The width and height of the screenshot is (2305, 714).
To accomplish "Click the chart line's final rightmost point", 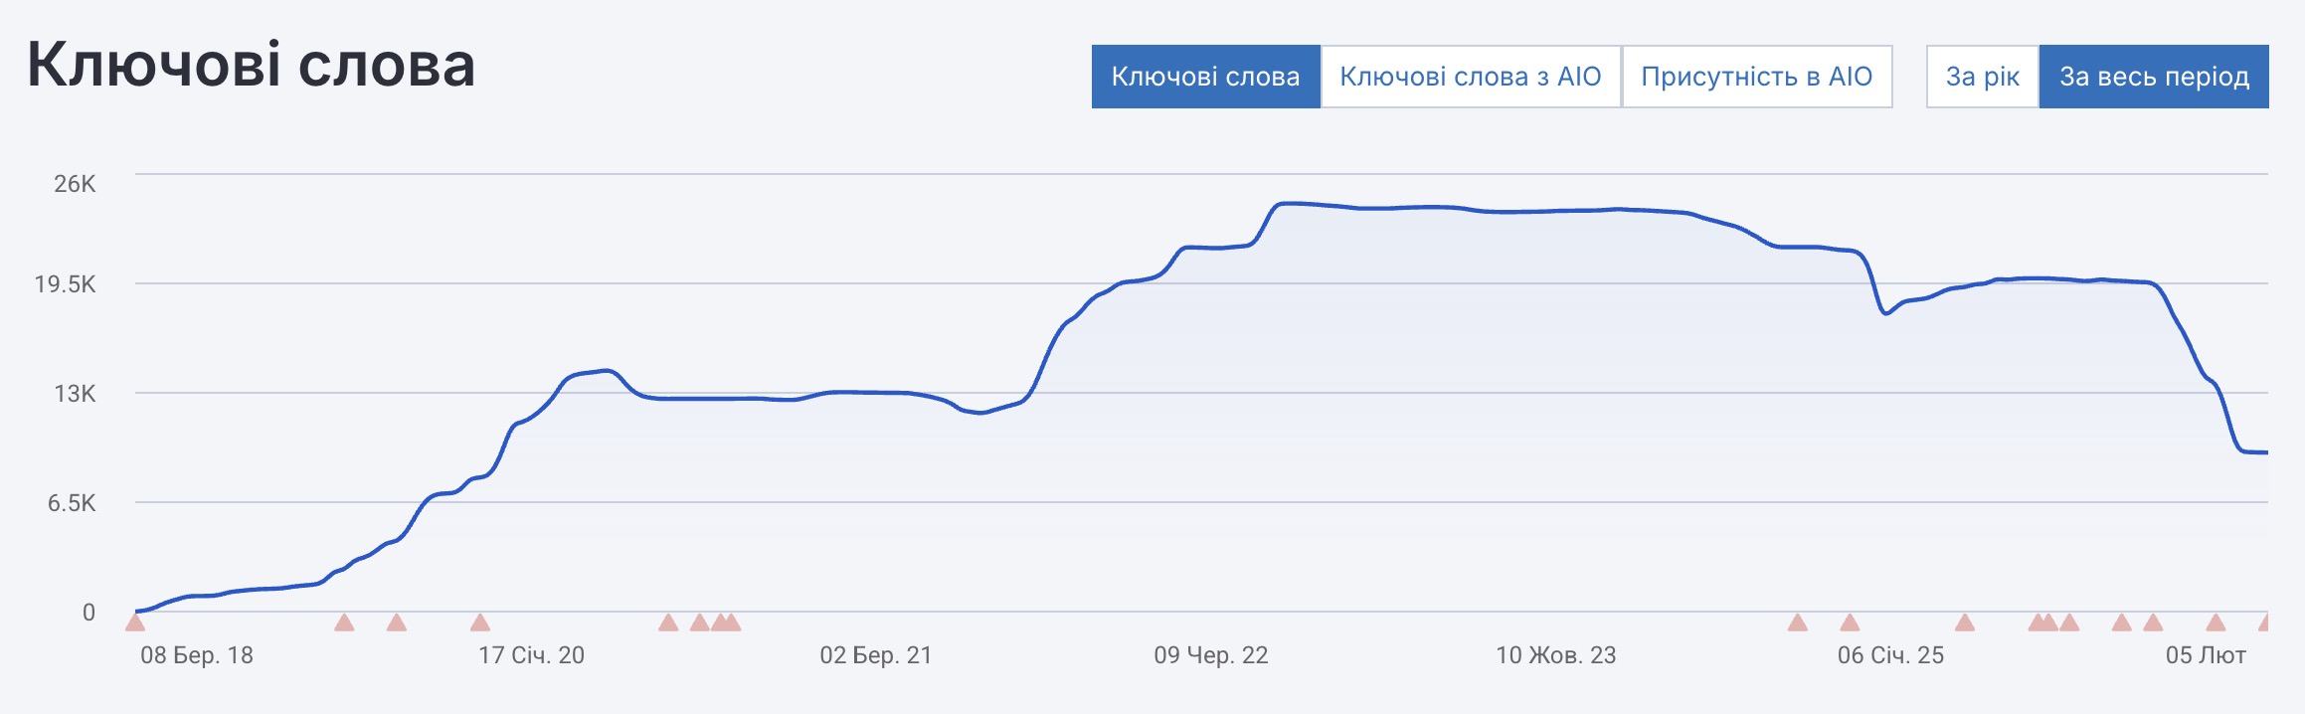I will click(2266, 452).
